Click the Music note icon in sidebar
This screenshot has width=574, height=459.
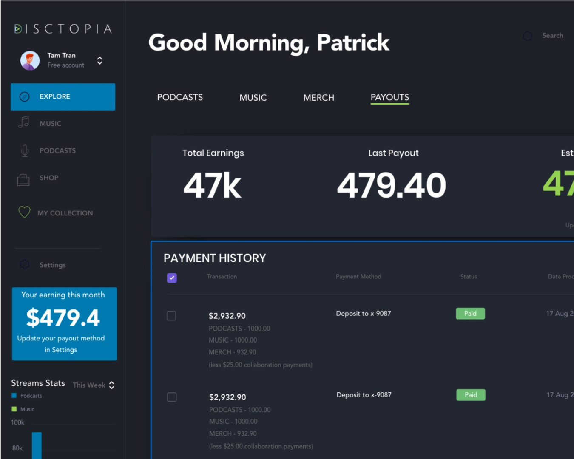tap(24, 122)
